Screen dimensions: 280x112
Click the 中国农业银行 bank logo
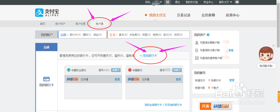(x=69, y=70)
